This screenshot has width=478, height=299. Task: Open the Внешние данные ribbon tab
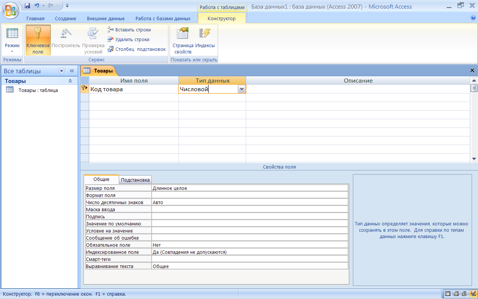coord(106,18)
